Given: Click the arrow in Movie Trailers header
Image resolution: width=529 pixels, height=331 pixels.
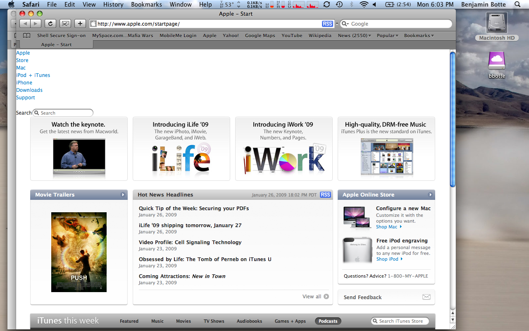Looking at the screenshot, I should coord(123,195).
